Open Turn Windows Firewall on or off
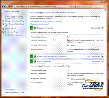The image size is (109, 98). click(x=15, y=25)
